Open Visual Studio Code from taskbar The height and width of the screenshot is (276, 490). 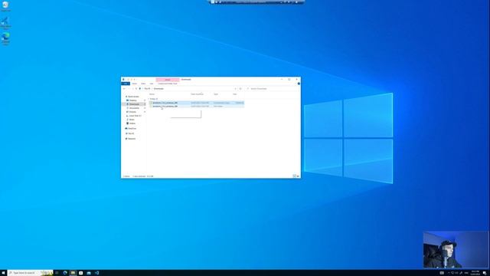click(97, 273)
